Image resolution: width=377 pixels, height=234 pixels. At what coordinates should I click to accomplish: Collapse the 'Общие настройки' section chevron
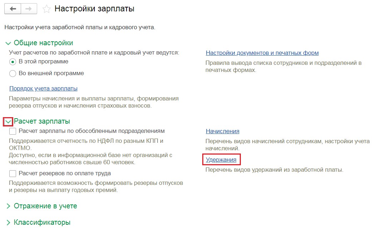(x=8, y=43)
